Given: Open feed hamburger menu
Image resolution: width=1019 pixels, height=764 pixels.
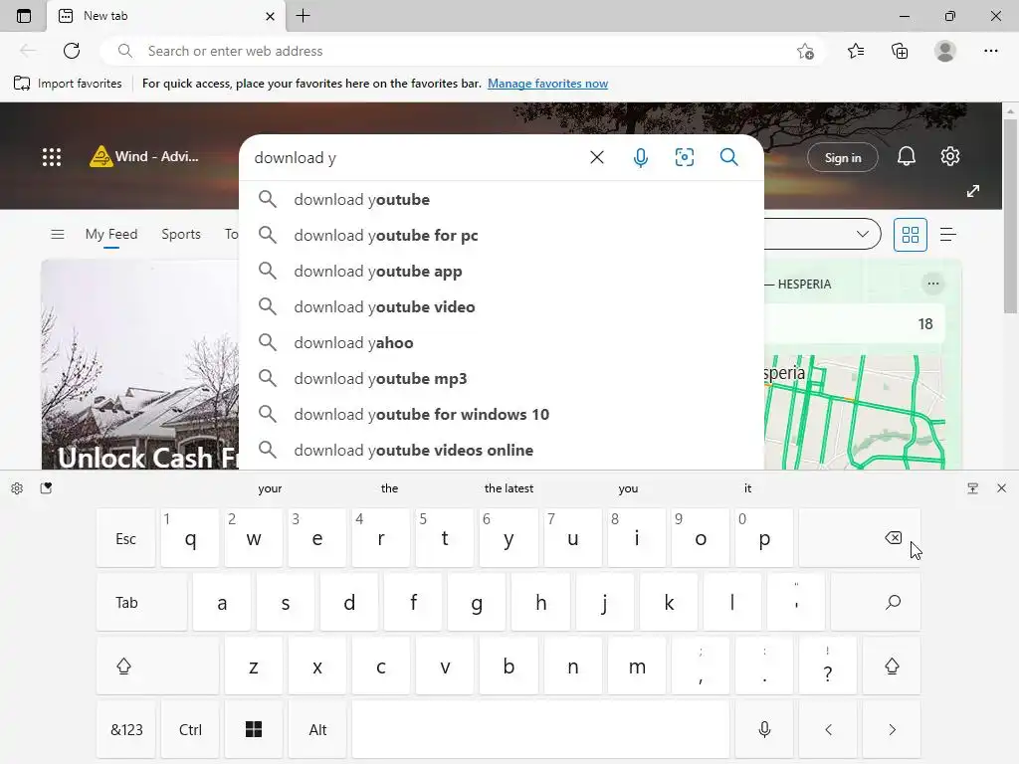Looking at the screenshot, I should point(57,234).
